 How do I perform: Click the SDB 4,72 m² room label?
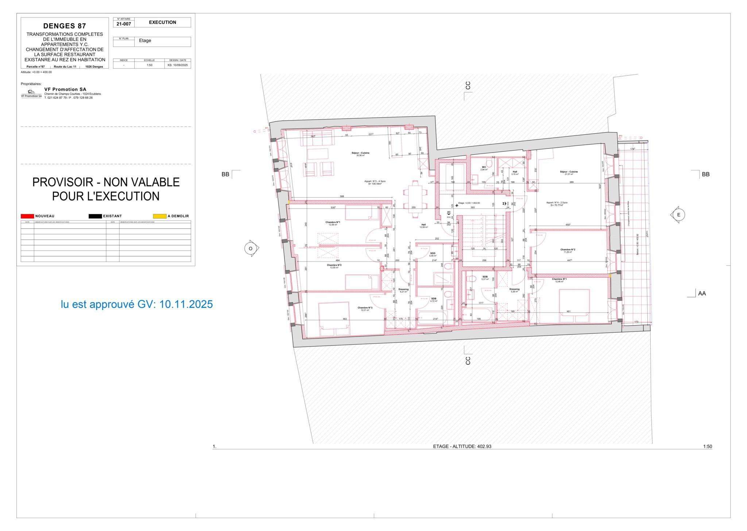(434, 299)
